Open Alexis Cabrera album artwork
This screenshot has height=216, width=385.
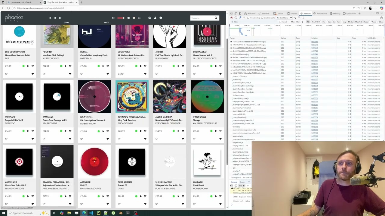(170, 97)
